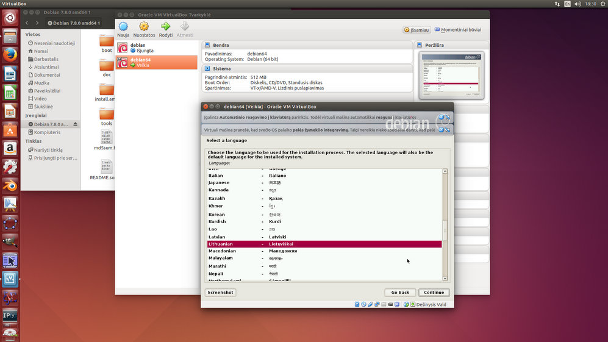
Task: Click the Go Back button
Action: point(400,293)
